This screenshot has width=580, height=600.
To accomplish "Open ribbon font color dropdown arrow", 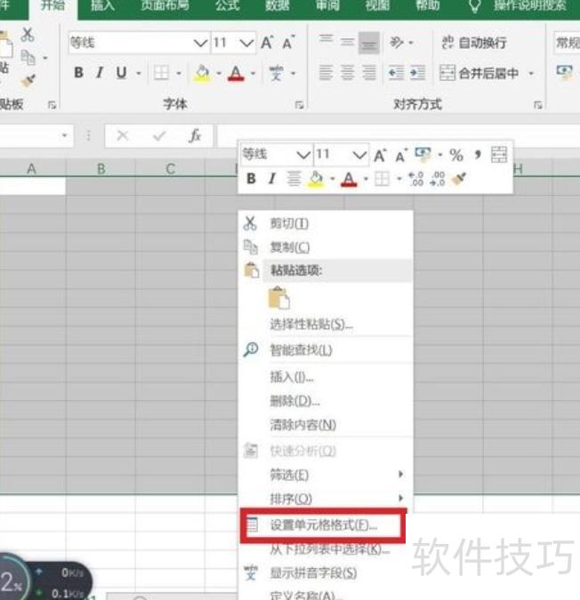I will pos(253,73).
